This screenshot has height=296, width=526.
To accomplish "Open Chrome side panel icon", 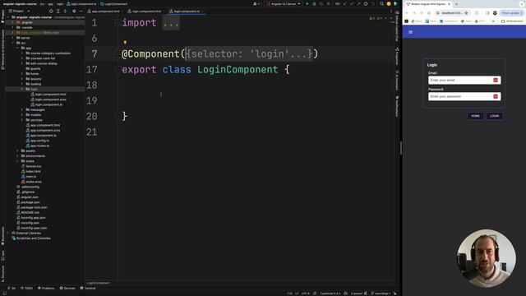I will point(487,13).
